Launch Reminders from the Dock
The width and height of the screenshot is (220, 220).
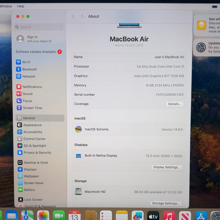[x=106, y=215]
